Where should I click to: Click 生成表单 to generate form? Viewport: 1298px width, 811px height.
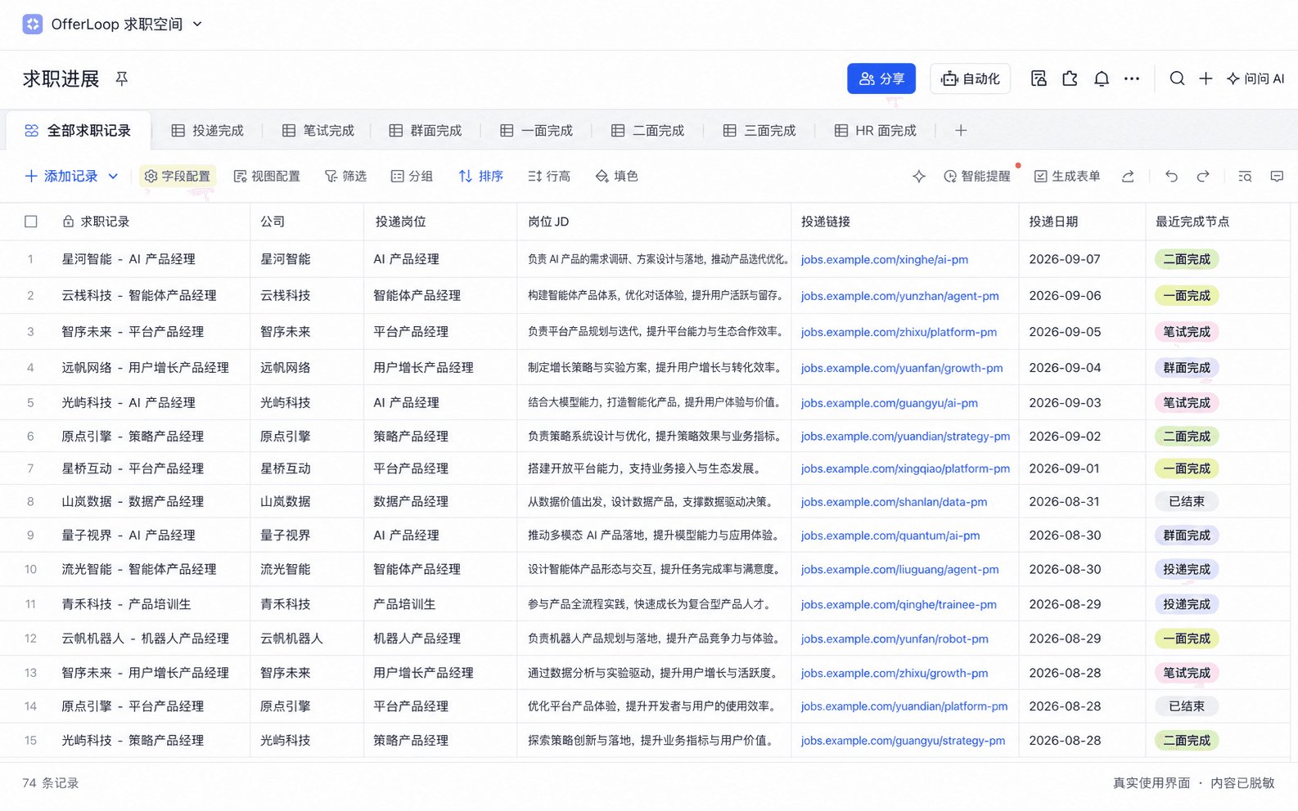1067,176
